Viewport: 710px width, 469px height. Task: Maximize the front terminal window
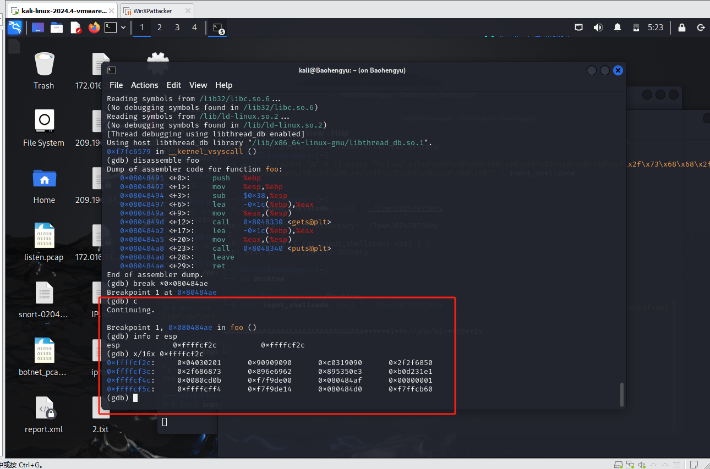click(605, 70)
